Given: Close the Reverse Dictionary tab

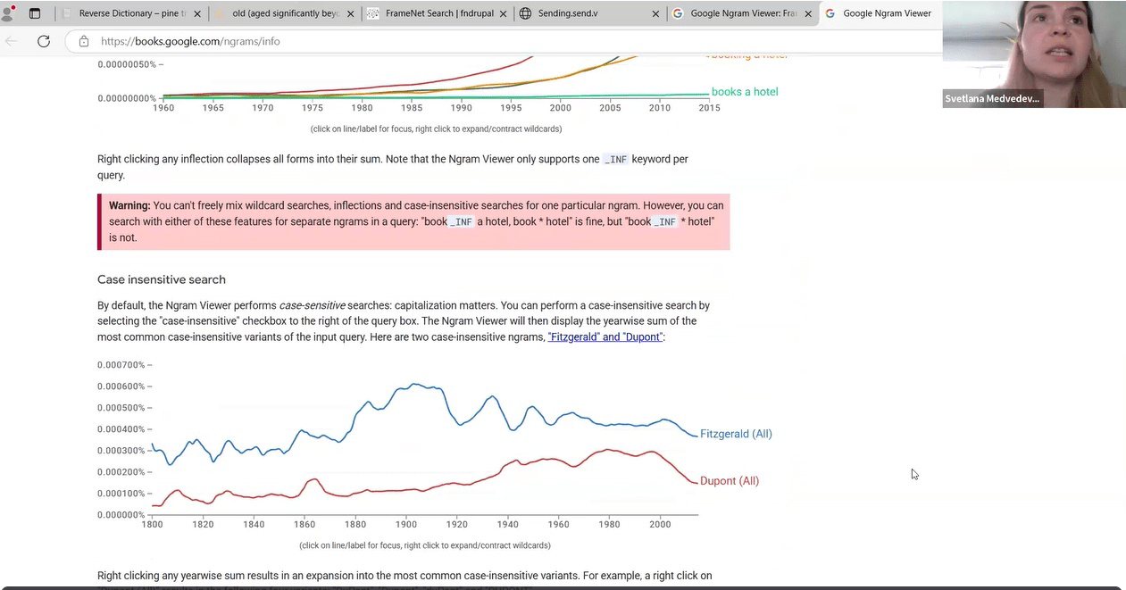Looking at the screenshot, I should click(197, 14).
